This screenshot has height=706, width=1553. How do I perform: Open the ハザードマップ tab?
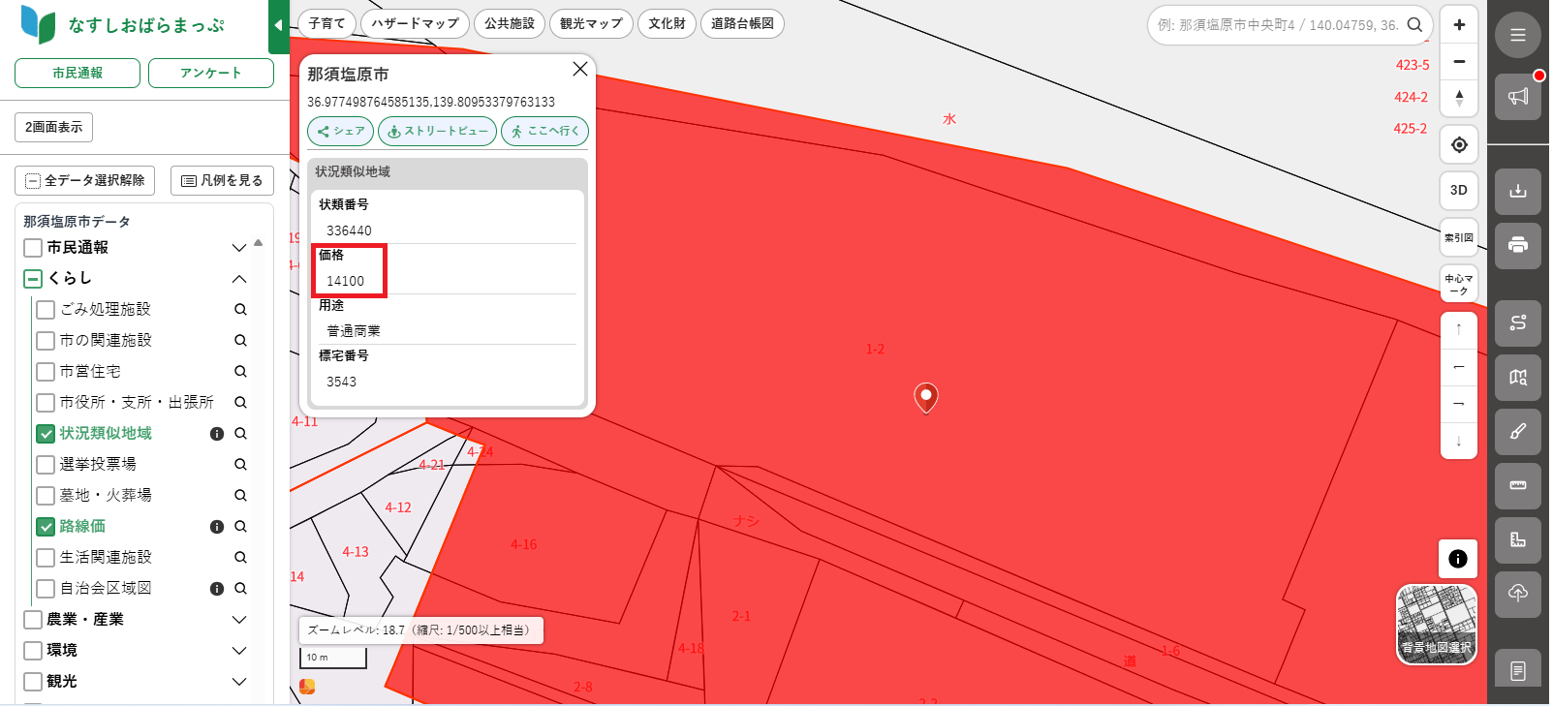[x=415, y=23]
